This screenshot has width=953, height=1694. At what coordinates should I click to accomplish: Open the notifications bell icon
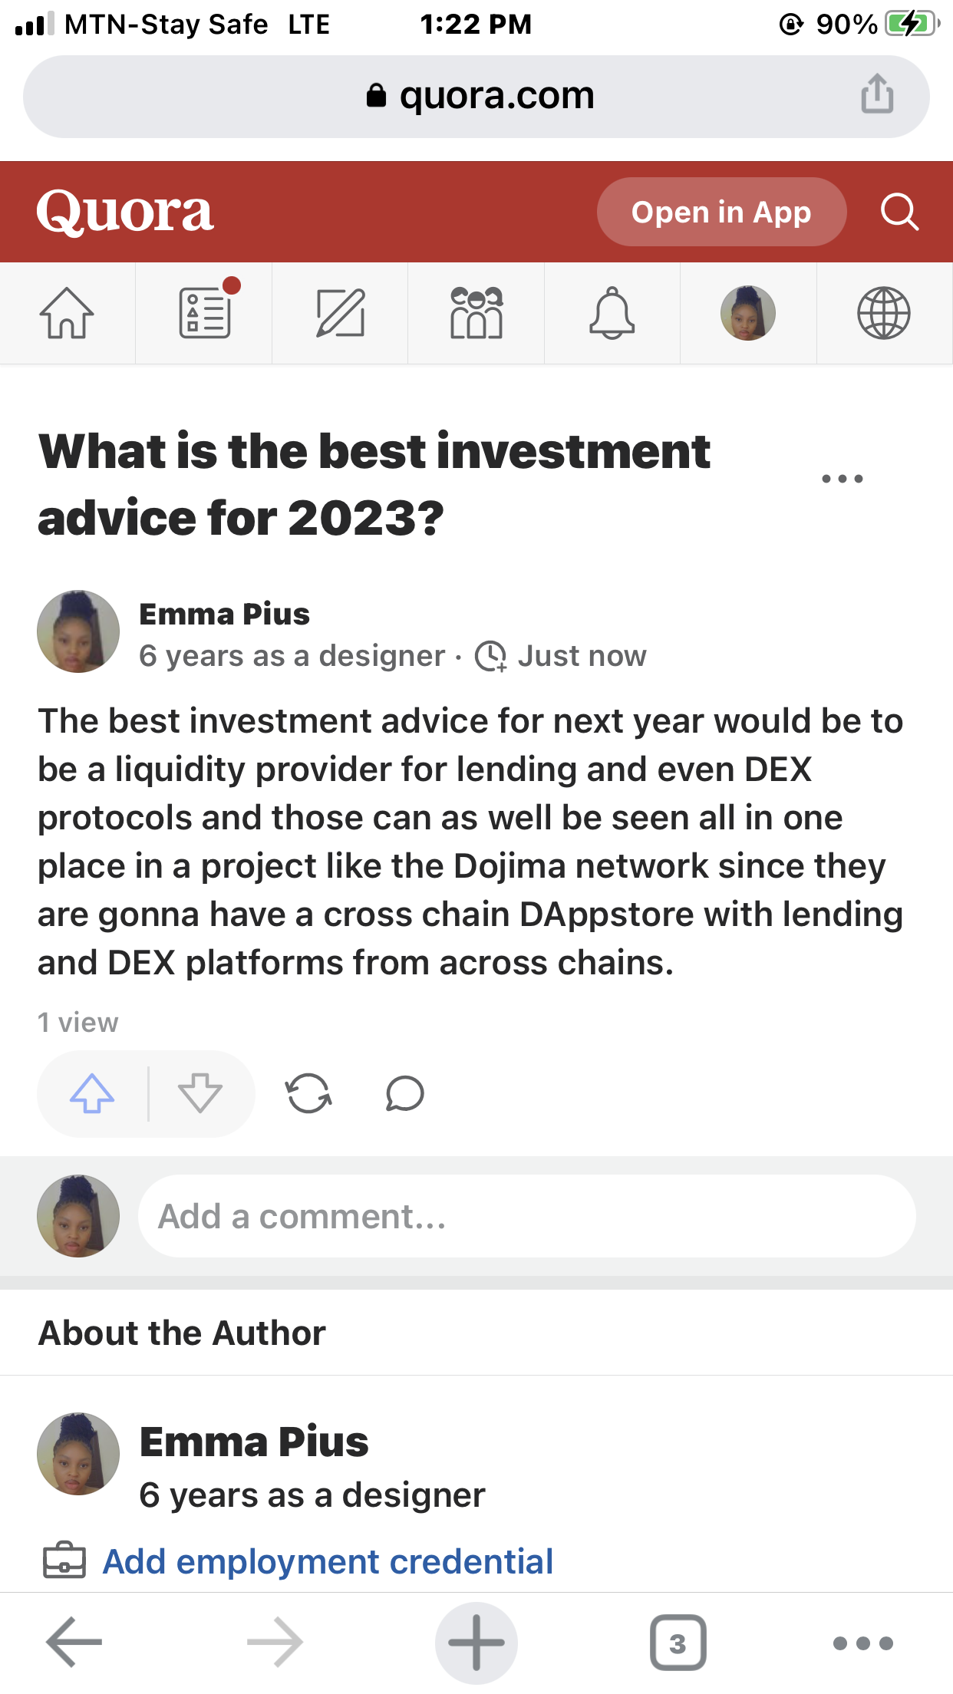tap(612, 313)
